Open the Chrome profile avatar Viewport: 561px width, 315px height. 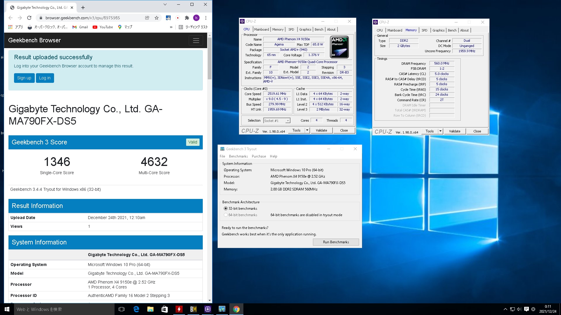[x=196, y=18]
